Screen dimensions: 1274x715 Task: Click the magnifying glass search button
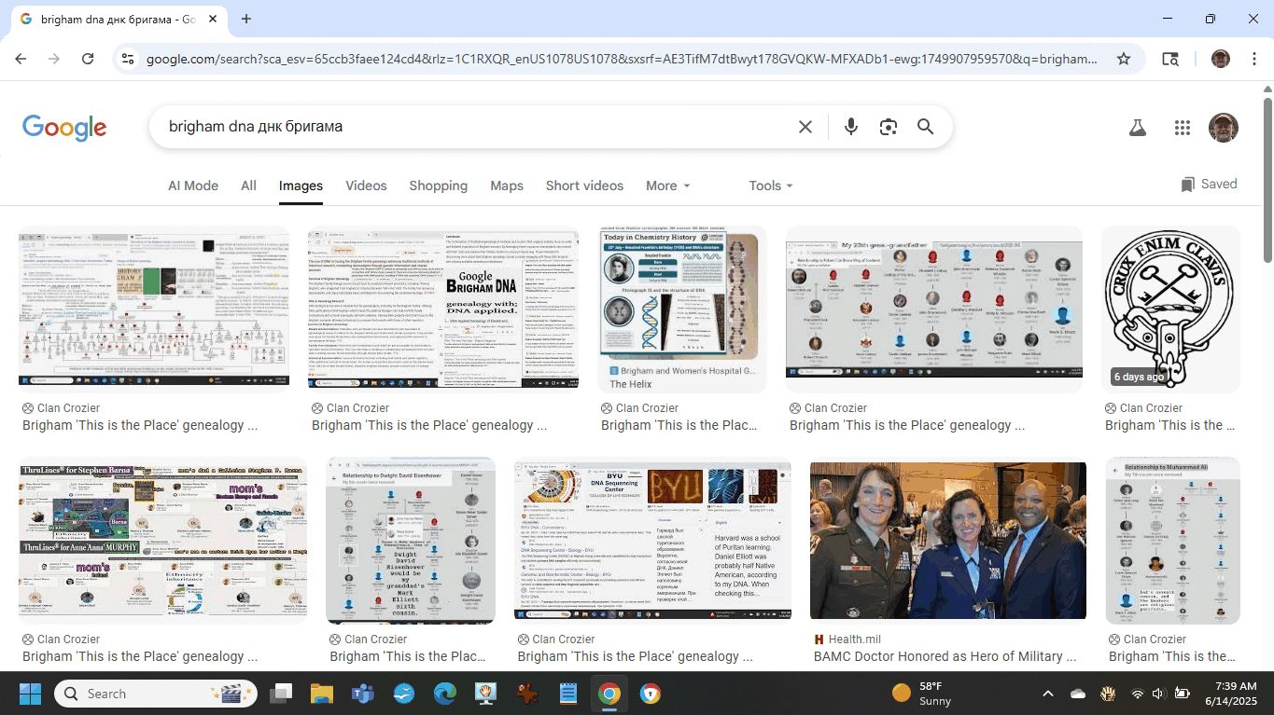pos(925,127)
